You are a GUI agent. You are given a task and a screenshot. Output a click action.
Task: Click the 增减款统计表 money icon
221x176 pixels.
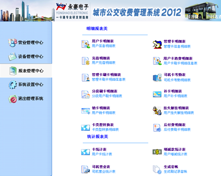pos(157,152)
